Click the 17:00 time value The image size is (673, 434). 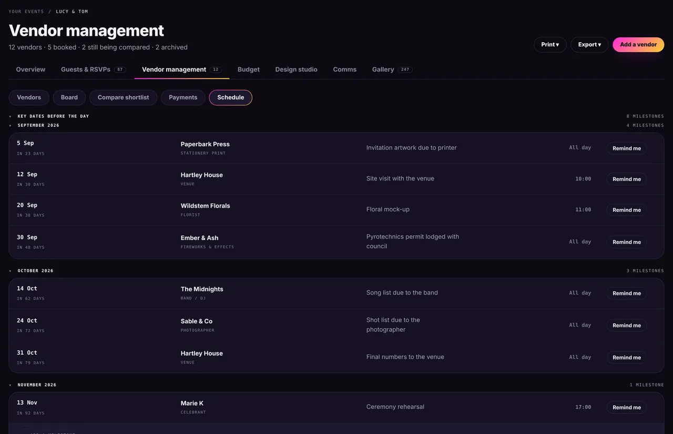[583, 407]
